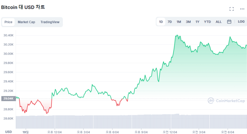Open the TradingView chart tab
Screen dimensions: 247x134
coord(50,22)
